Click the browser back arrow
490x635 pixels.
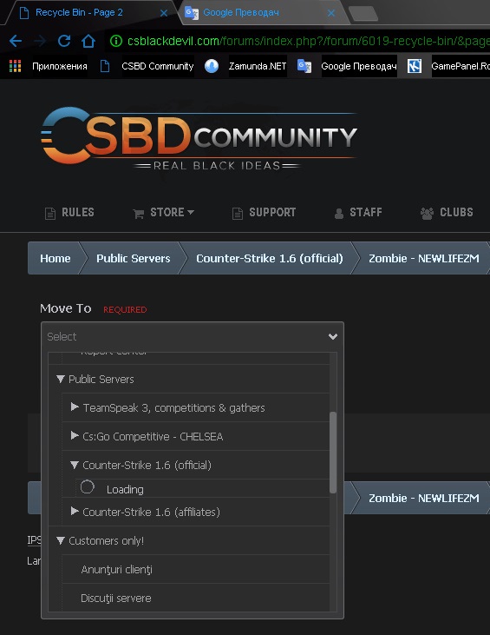click(x=16, y=41)
